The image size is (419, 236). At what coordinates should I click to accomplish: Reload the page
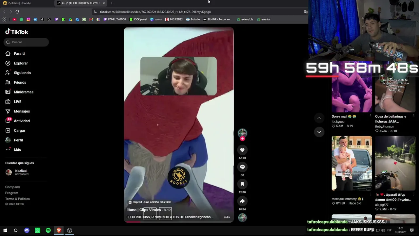(x=17, y=12)
